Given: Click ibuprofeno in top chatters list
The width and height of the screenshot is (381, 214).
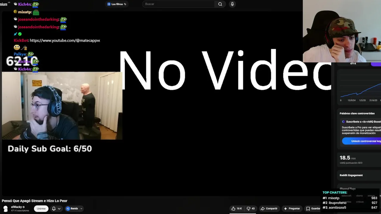Looking at the screenshot, I should 337,203.
